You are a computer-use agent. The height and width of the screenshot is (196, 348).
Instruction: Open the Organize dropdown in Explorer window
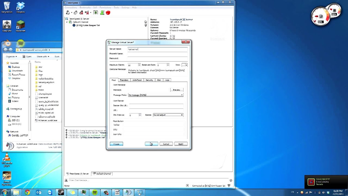point(11,57)
